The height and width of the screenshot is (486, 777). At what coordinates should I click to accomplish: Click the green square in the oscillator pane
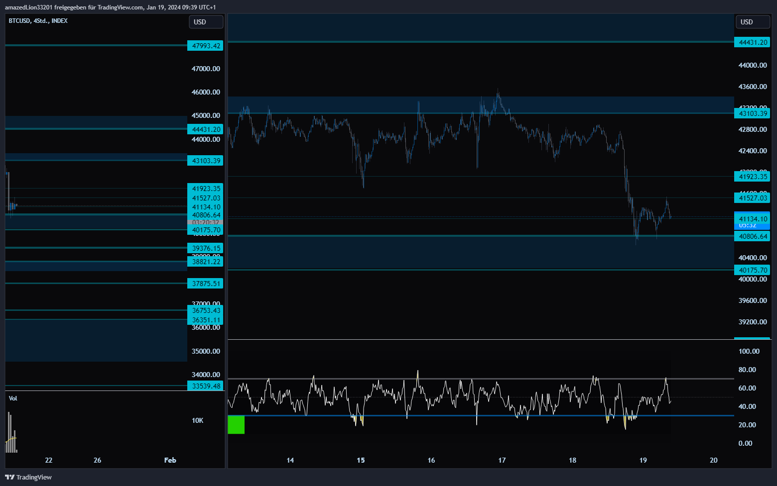(236, 425)
